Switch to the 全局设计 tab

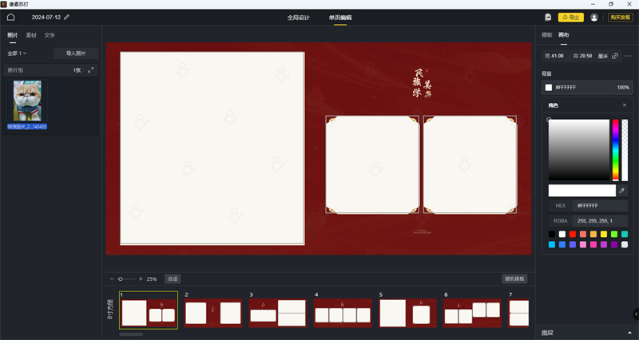coord(298,18)
